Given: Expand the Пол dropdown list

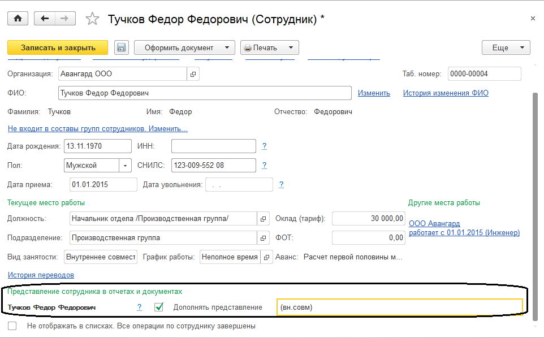Looking at the screenshot, I should 124,165.
